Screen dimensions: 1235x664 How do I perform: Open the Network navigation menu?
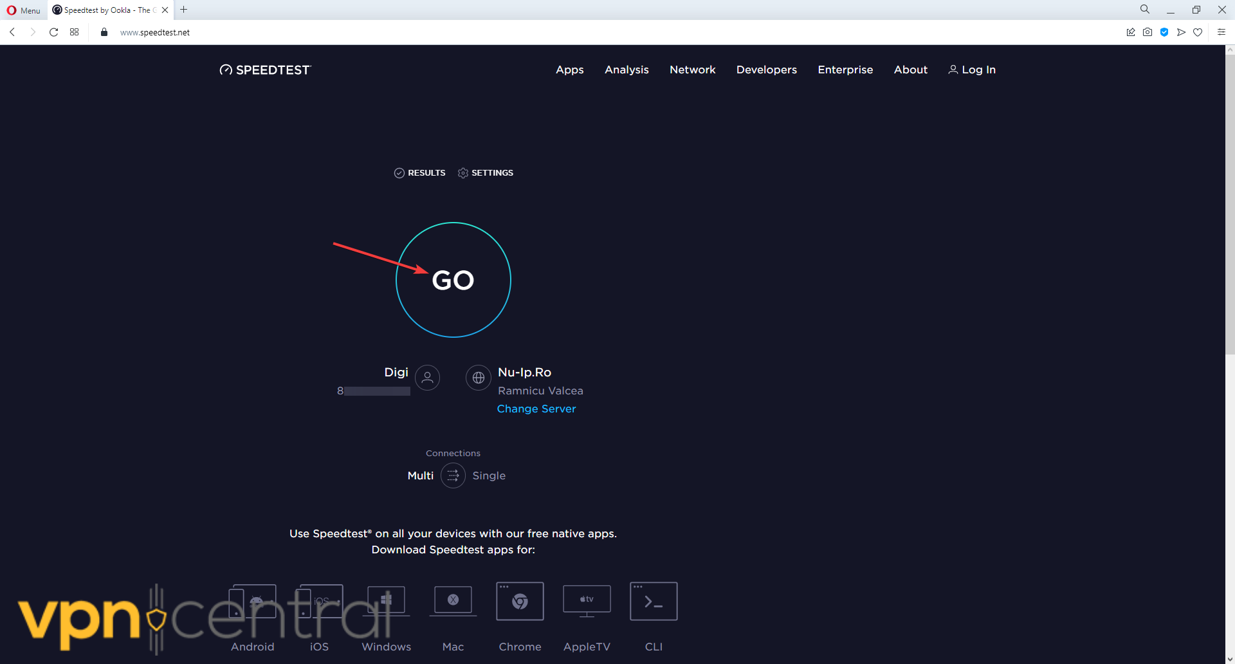point(692,69)
